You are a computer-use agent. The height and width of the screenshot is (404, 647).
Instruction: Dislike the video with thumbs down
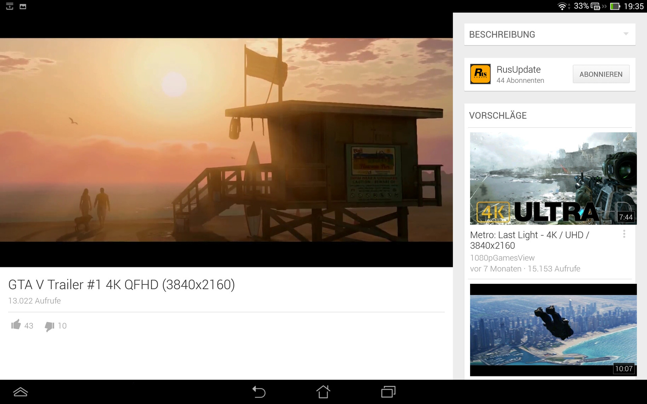point(50,326)
